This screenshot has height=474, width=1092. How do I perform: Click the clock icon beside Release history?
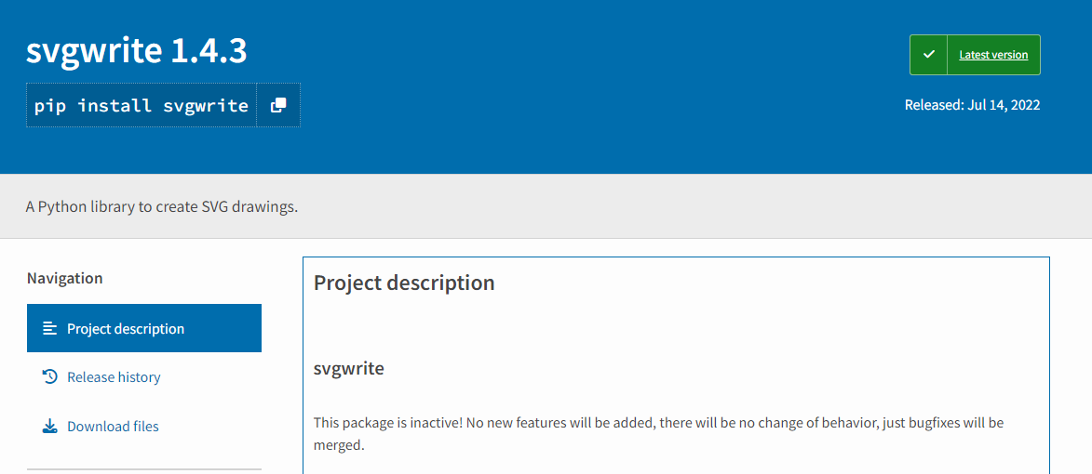click(x=49, y=376)
